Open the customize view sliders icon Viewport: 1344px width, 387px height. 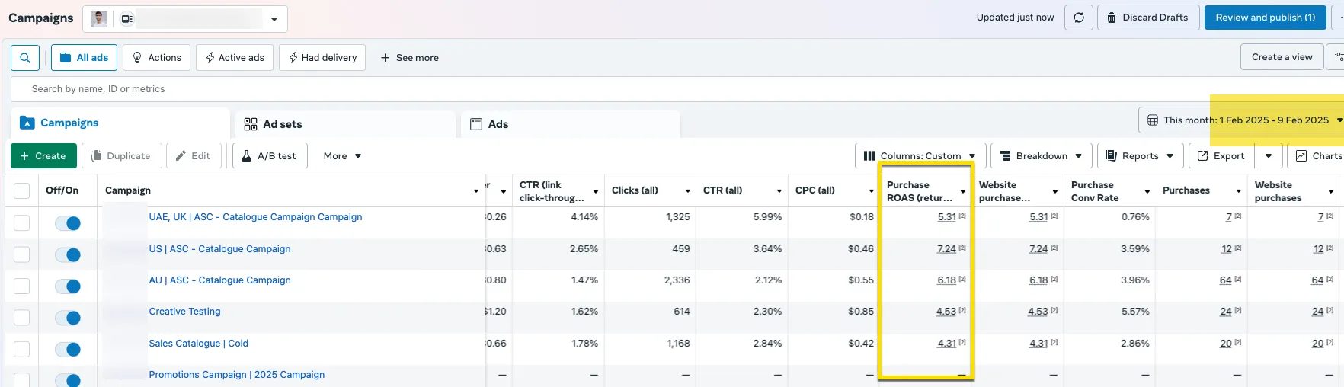click(1337, 57)
